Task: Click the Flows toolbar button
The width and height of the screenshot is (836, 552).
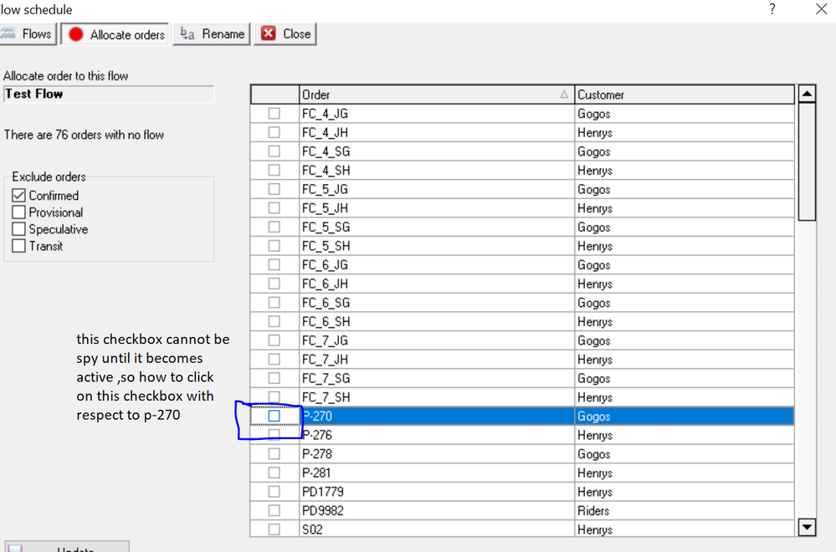Action: [x=27, y=34]
